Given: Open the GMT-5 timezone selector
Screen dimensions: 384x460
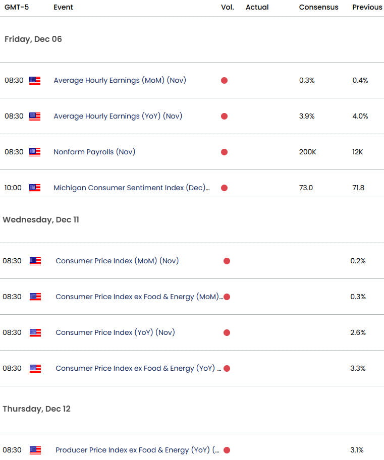Looking at the screenshot, I should [x=16, y=7].
